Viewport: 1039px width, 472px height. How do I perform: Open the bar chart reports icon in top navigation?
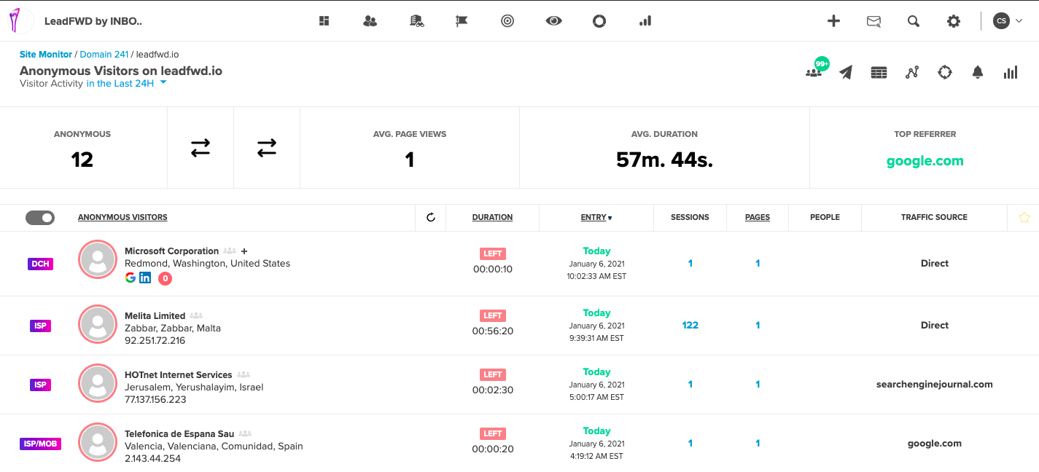pos(645,21)
